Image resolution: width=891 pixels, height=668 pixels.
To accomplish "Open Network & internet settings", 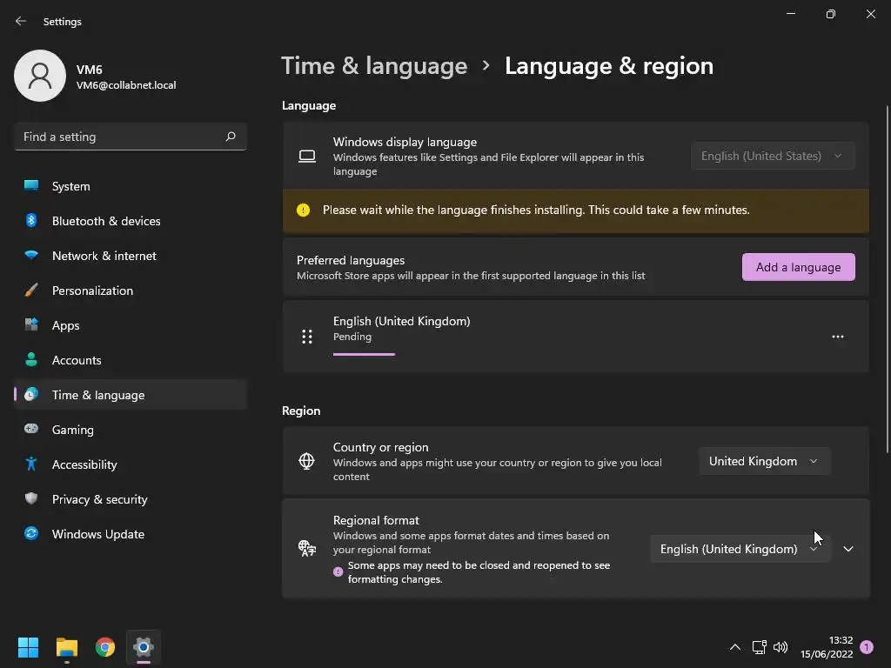I will click(x=131, y=256).
